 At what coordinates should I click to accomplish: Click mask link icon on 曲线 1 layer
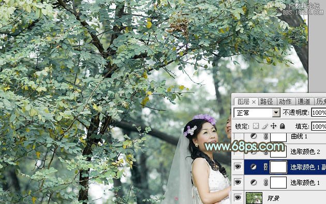[x=265, y=136]
